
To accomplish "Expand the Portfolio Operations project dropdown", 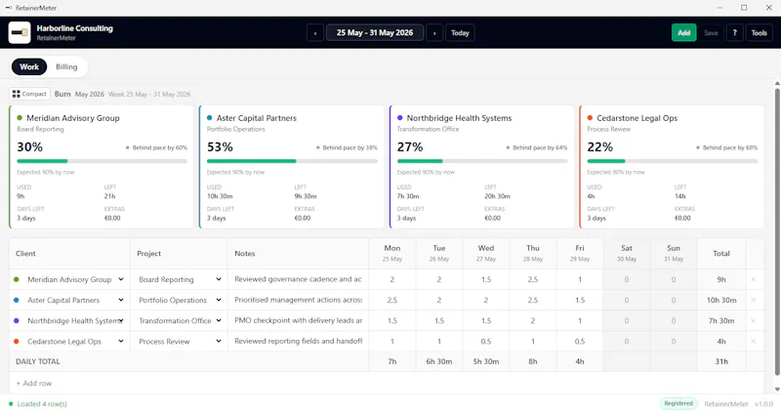I will click(x=180, y=300).
